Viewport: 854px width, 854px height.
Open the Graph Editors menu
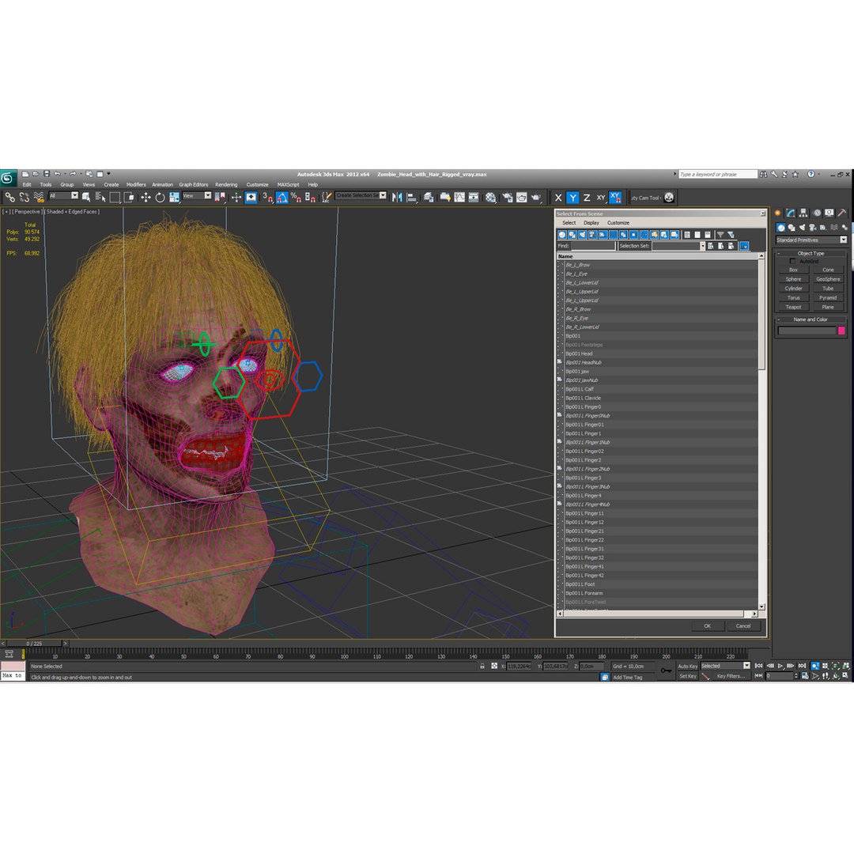194,184
